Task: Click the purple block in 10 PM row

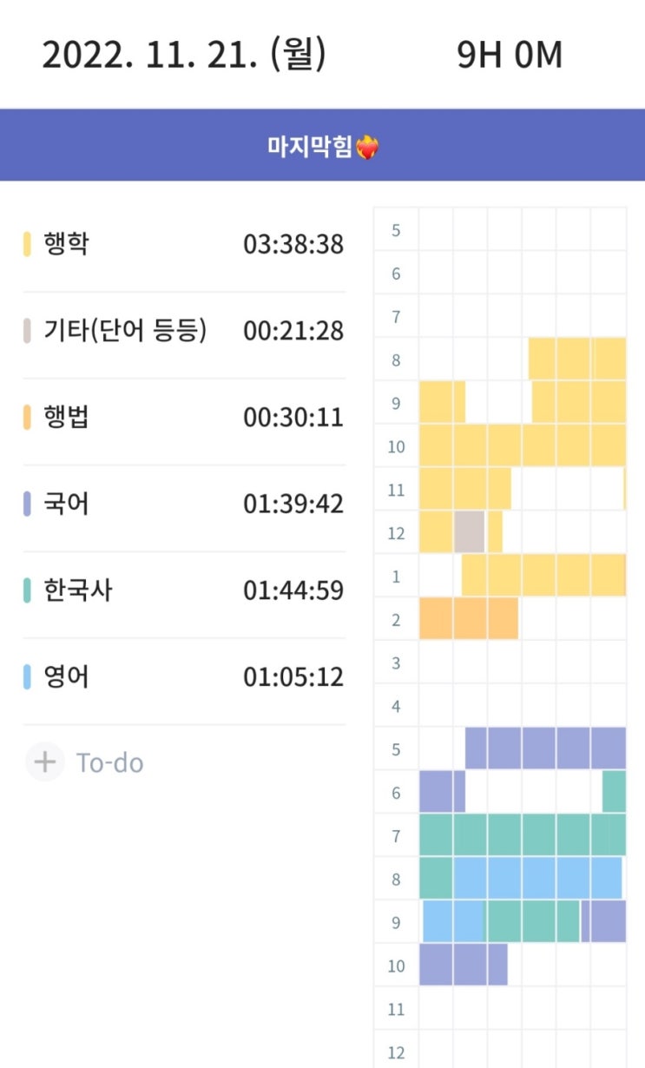Action: (463, 964)
